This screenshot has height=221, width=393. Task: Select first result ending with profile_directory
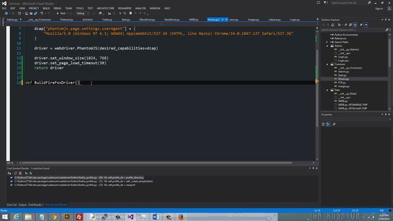click(x=79, y=177)
